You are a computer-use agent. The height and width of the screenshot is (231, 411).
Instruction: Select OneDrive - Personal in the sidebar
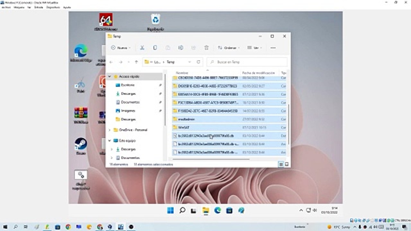pos(133,130)
